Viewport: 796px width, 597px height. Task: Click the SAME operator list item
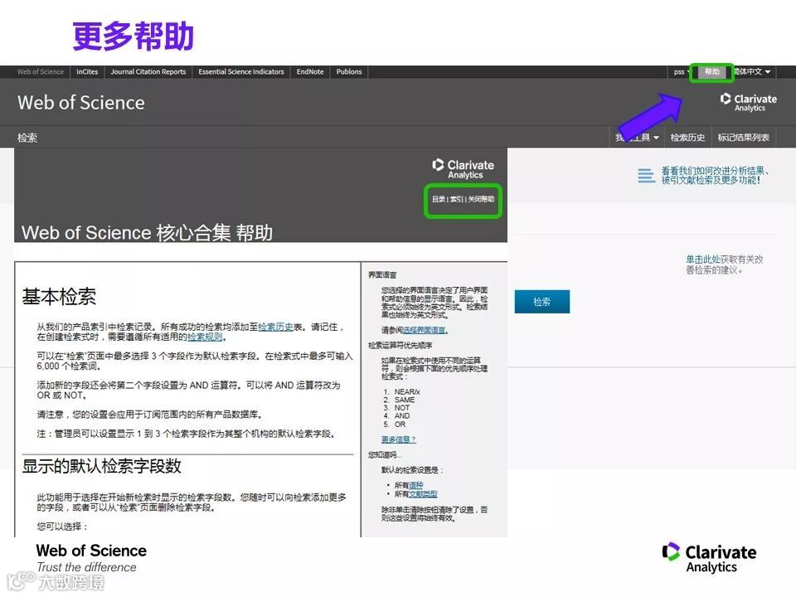pos(405,400)
